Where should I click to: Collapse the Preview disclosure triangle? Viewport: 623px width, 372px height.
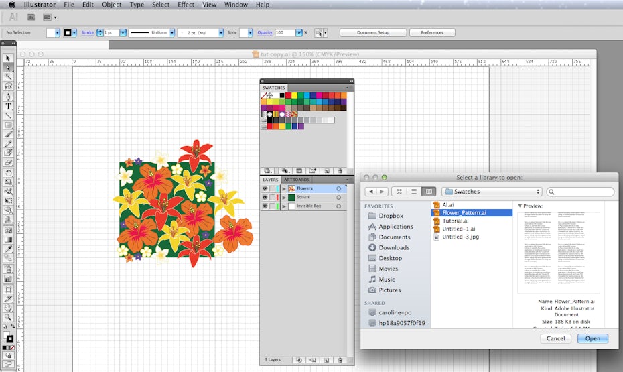tap(520, 206)
